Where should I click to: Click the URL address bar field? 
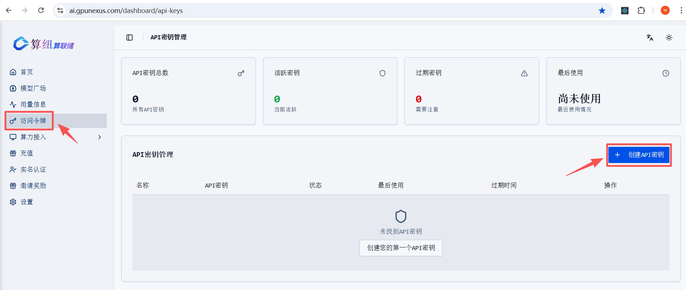(325, 10)
